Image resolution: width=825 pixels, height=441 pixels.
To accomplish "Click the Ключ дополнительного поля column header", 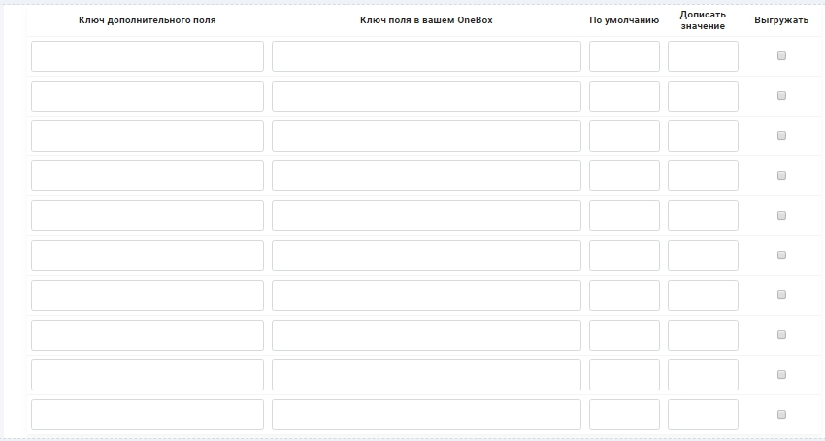I will tap(148, 20).
